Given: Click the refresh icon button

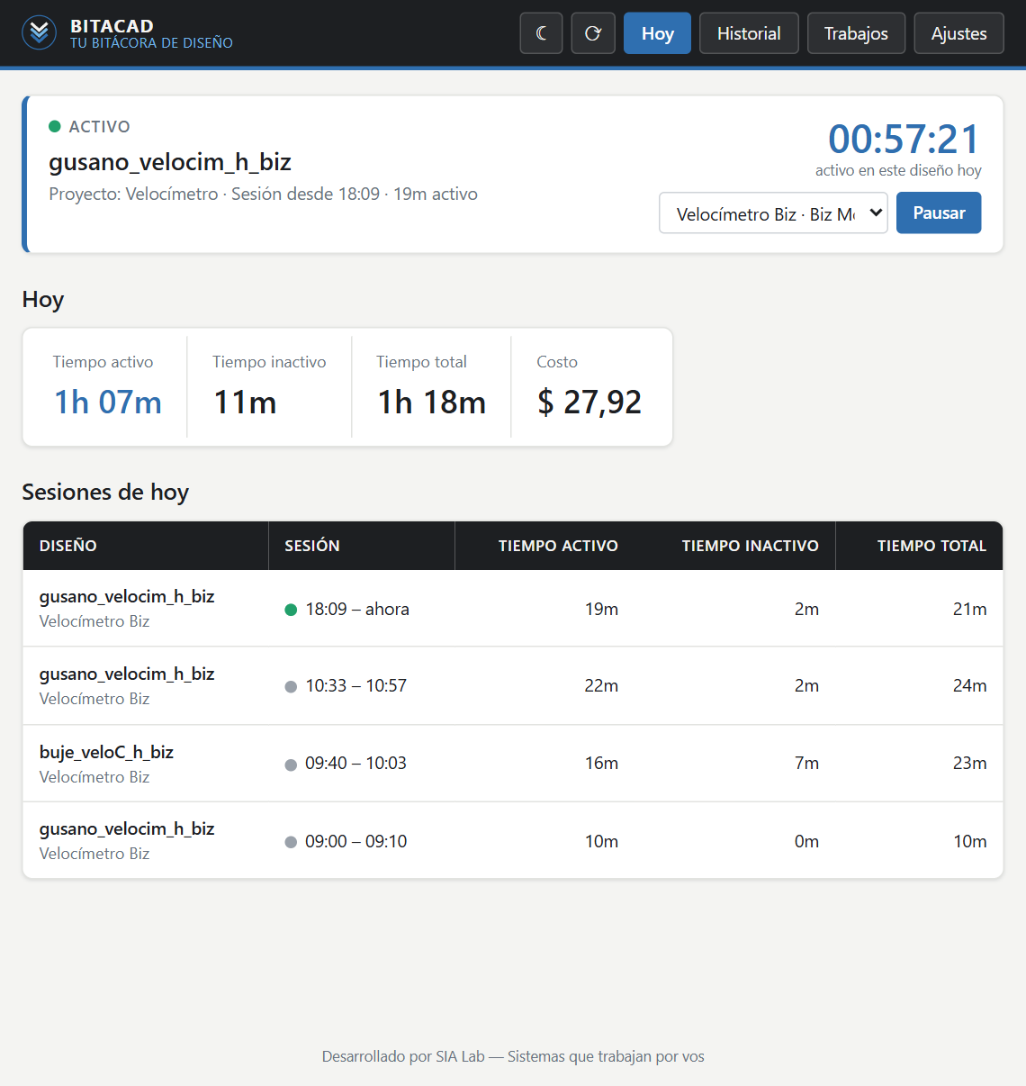Looking at the screenshot, I should point(593,33).
